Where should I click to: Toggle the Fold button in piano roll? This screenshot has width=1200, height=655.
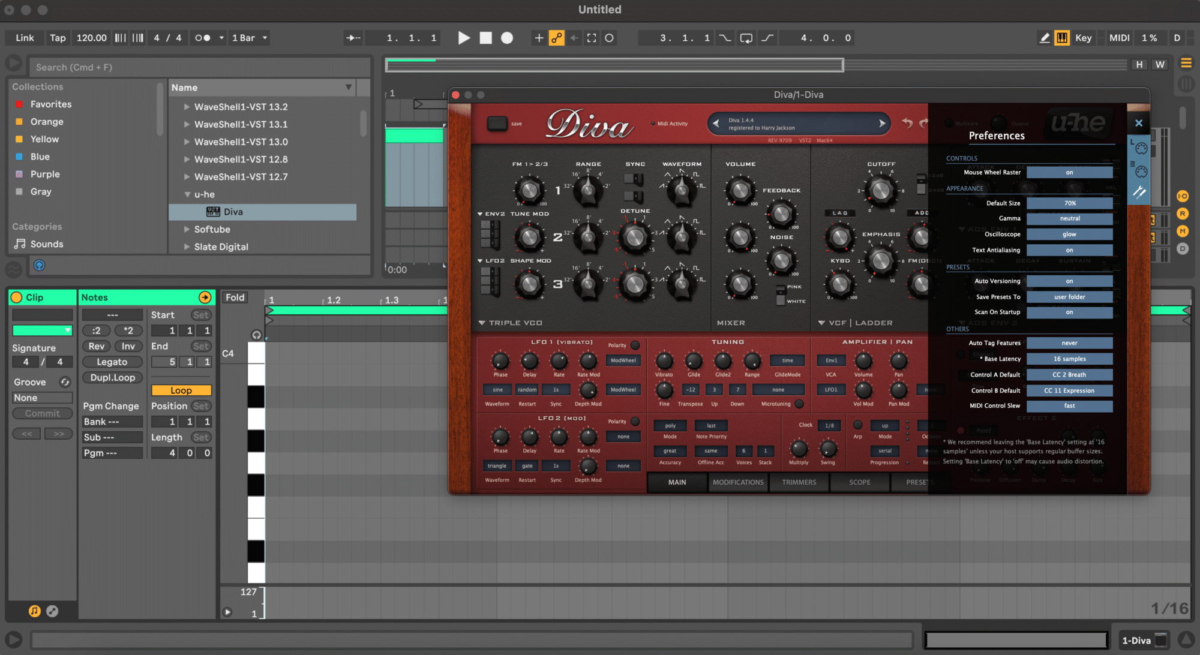tap(235, 298)
